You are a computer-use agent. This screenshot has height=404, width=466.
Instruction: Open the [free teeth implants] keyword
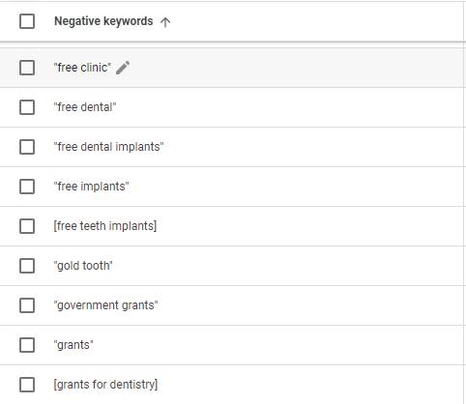pos(105,226)
